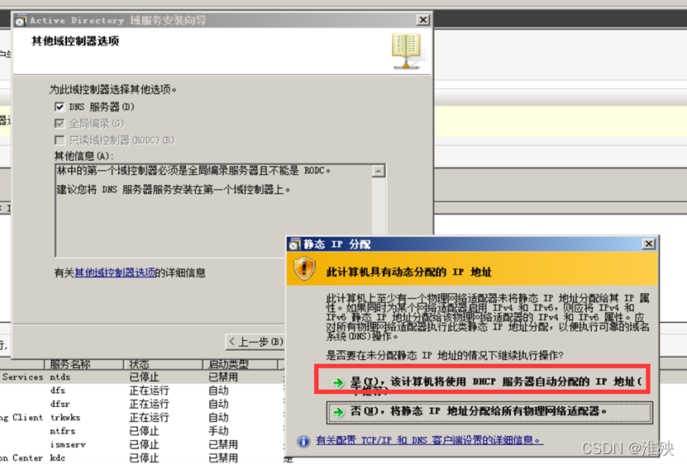The width and height of the screenshot is (687, 464).
Task: Choose 否(N) assign static IP to adapters
Action: click(489, 412)
